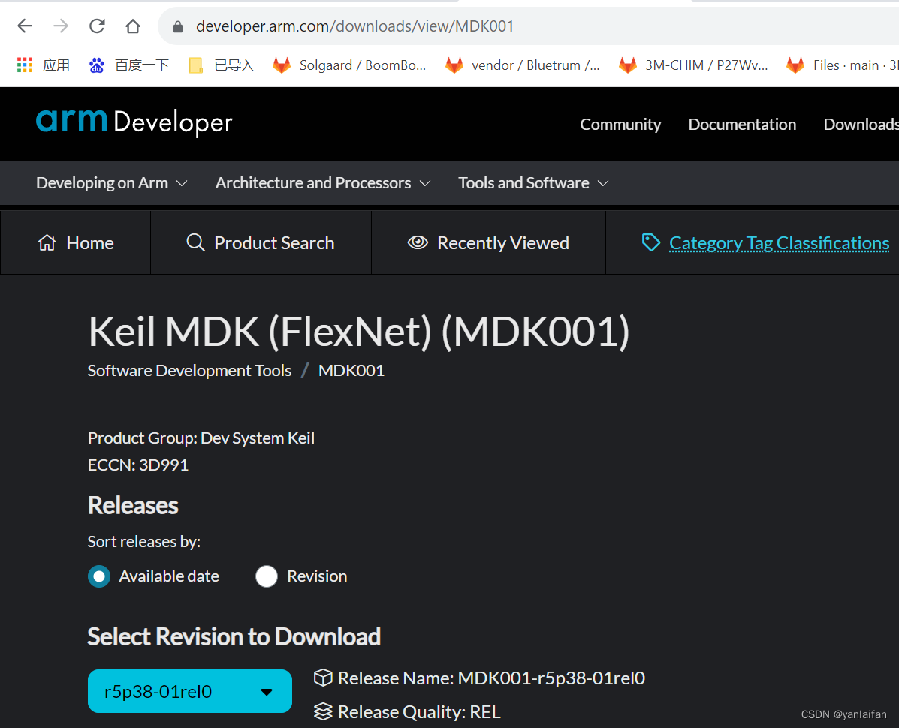Expand the Developing on Arm menu
899x728 pixels.
coord(112,182)
